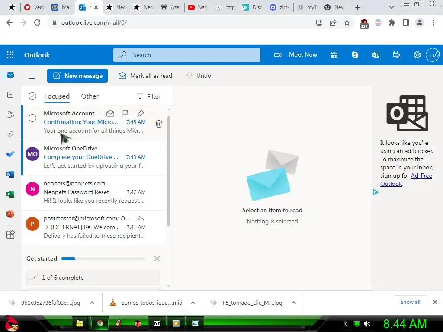Delete the Microsoft Account email
This screenshot has width=443, height=332.
click(x=159, y=123)
